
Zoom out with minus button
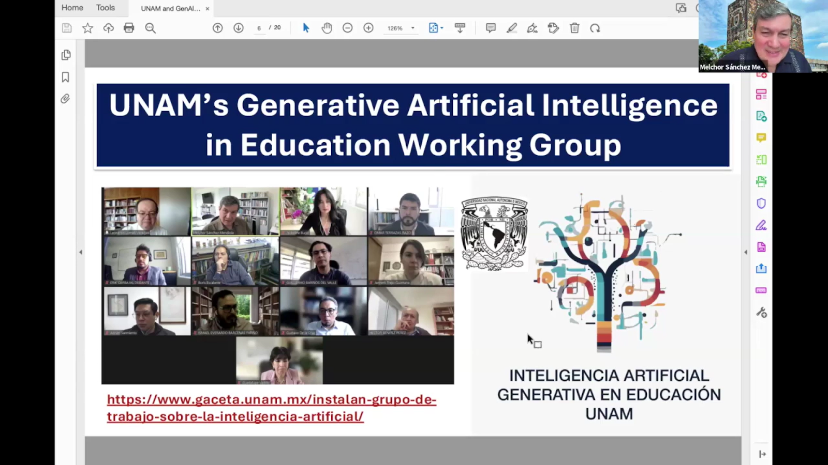click(x=348, y=28)
